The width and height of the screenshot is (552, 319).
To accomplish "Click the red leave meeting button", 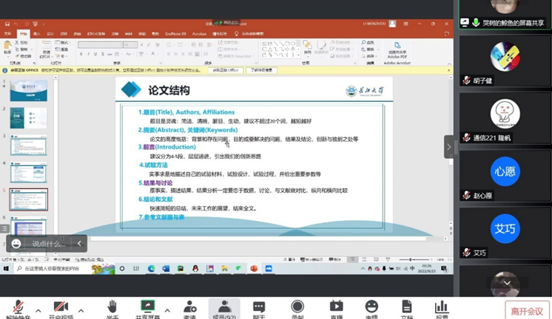I will (528, 311).
